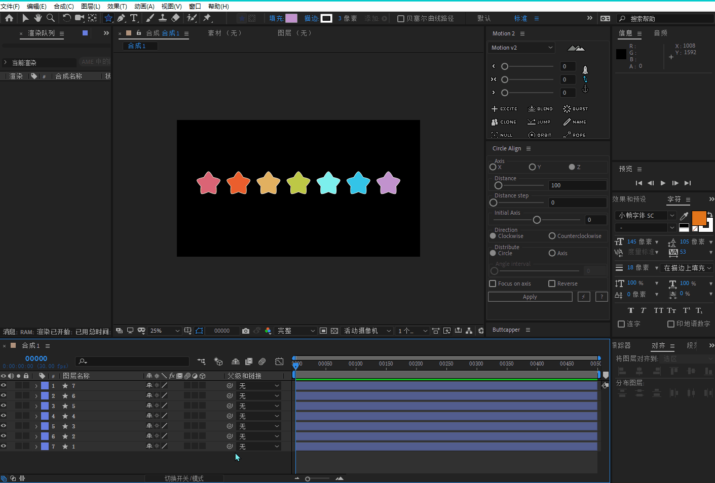The image size is (715, 483).
Task: Select the Home icon in toolbar
Action: [9, 18]
